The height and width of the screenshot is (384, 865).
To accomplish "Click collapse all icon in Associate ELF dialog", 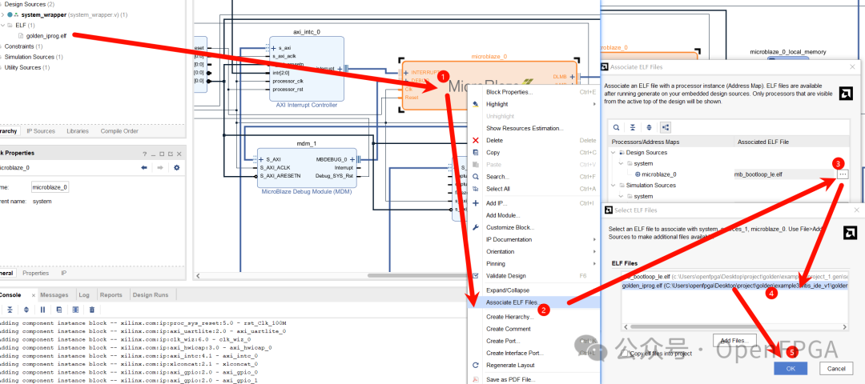I will tap(633, 127).
